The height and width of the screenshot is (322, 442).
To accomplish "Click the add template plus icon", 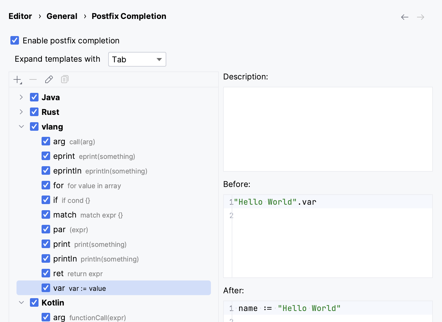I will pyautogui.click(x=17, y=80).
